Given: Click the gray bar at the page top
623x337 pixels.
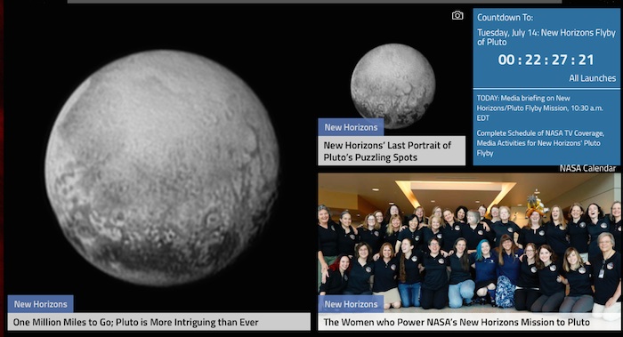Looking at the screenshot, I should [x=314, y=2].
